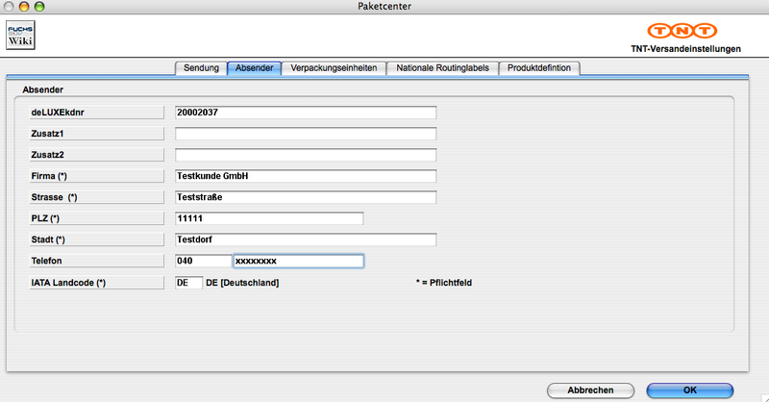
Task: Click the Strasse field with Teststraße
Action: (306, 197)
